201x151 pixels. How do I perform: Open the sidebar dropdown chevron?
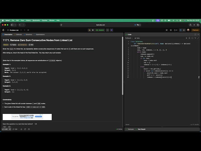pos(15,25)
